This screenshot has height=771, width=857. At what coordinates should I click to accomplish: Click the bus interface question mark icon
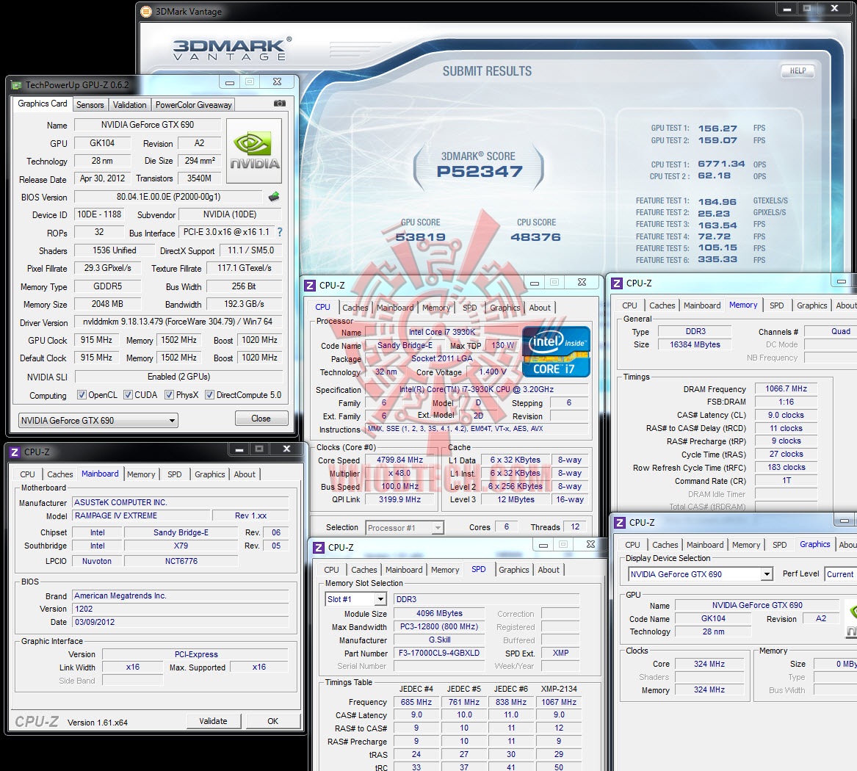pyautogui.click(x=280, y=232)
